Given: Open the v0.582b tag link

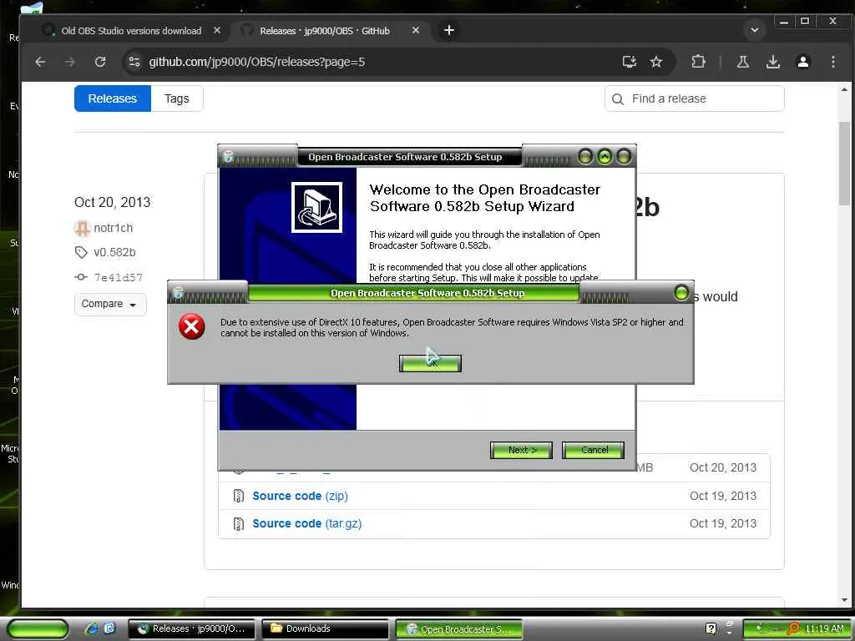Looking at the screenshot, I should [x=114, y=252].
